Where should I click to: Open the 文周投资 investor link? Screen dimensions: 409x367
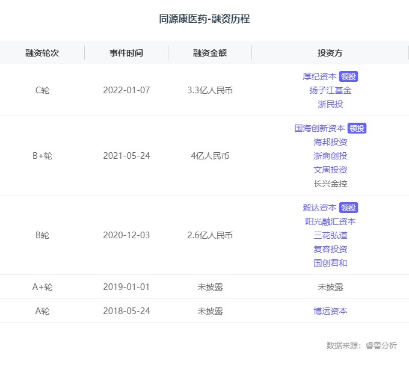[330, 170]
